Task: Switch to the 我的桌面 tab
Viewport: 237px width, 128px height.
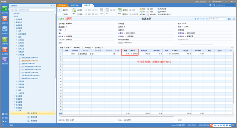Action: [x=62, y=5]
